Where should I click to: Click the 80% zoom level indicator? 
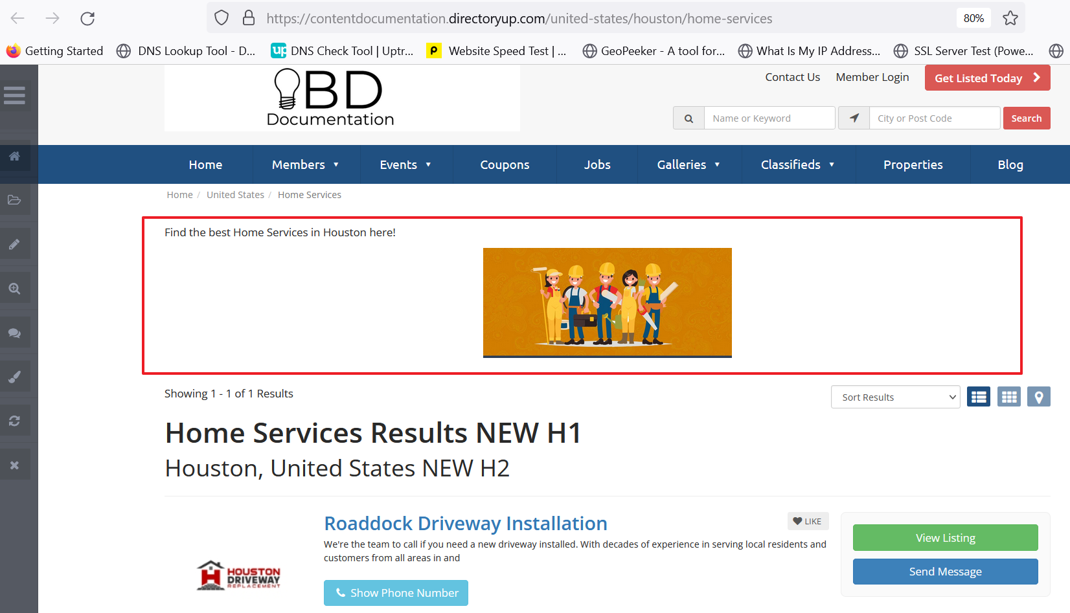click(x=973, y=18)
